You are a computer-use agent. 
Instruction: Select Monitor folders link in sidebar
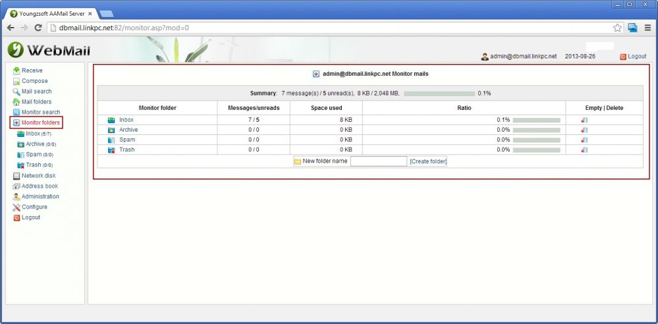point(41,123)
